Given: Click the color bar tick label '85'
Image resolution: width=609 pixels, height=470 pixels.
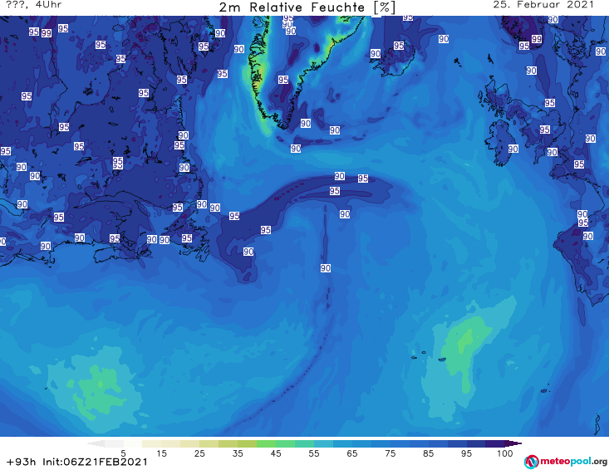Looking at the screenshot, I should click(428, 453).
